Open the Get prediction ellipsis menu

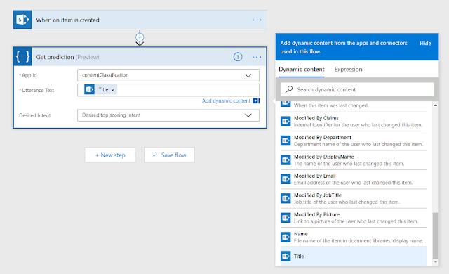(x=257, y=57)
